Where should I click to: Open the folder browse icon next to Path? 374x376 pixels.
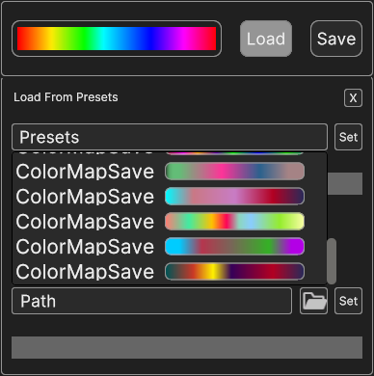[314, 301]
